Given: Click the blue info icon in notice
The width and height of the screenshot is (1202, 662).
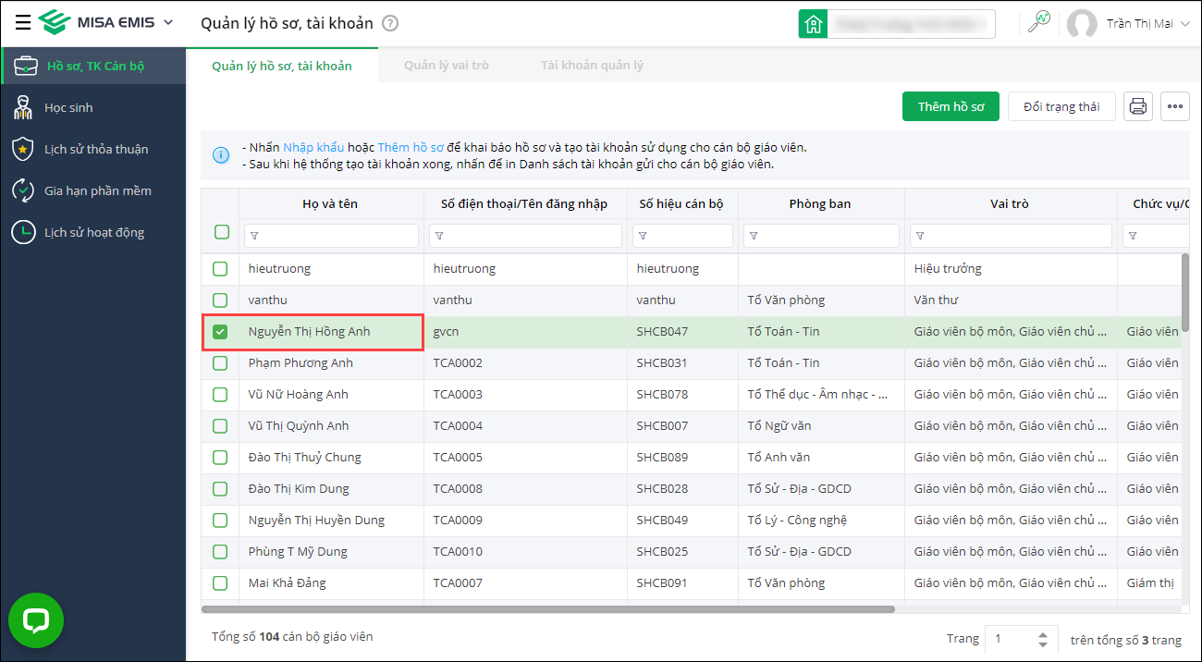Looking at the screenshot, I should tap(221, 155).
